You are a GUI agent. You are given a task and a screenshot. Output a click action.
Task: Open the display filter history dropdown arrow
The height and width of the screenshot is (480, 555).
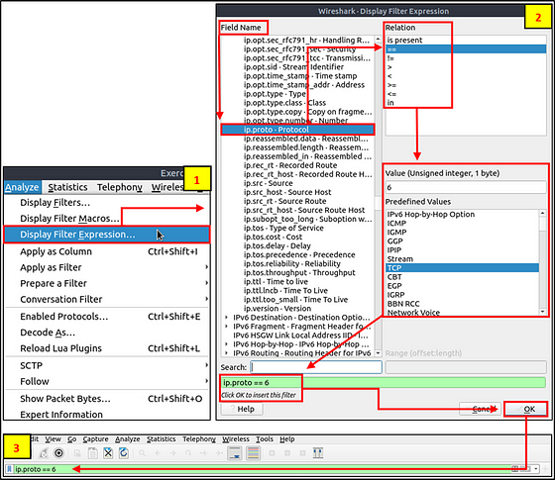pyautogui.click(x=536, y=469)
